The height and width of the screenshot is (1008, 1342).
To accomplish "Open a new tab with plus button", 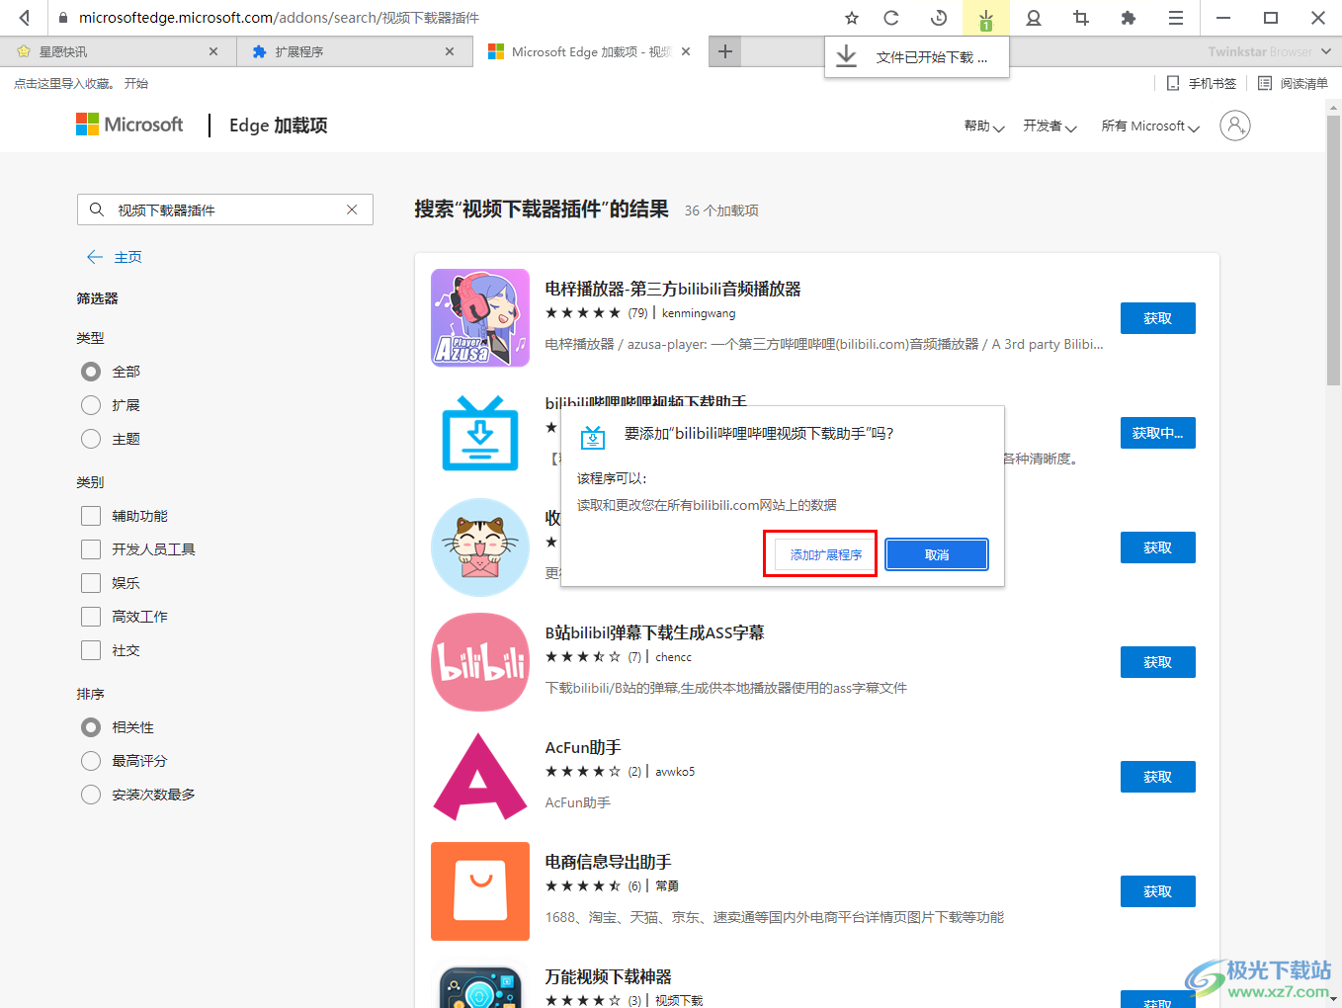I will 725,51.
